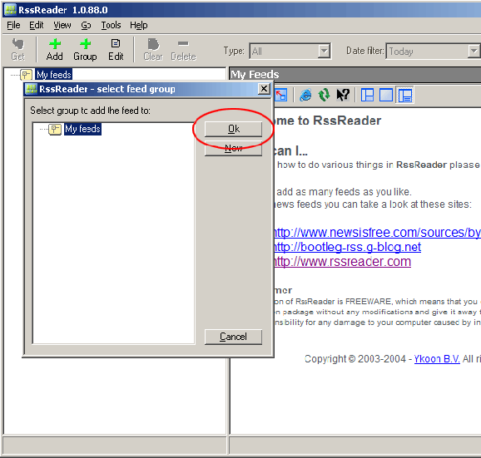Select My feeds in main feed tree

pos(54,75)
